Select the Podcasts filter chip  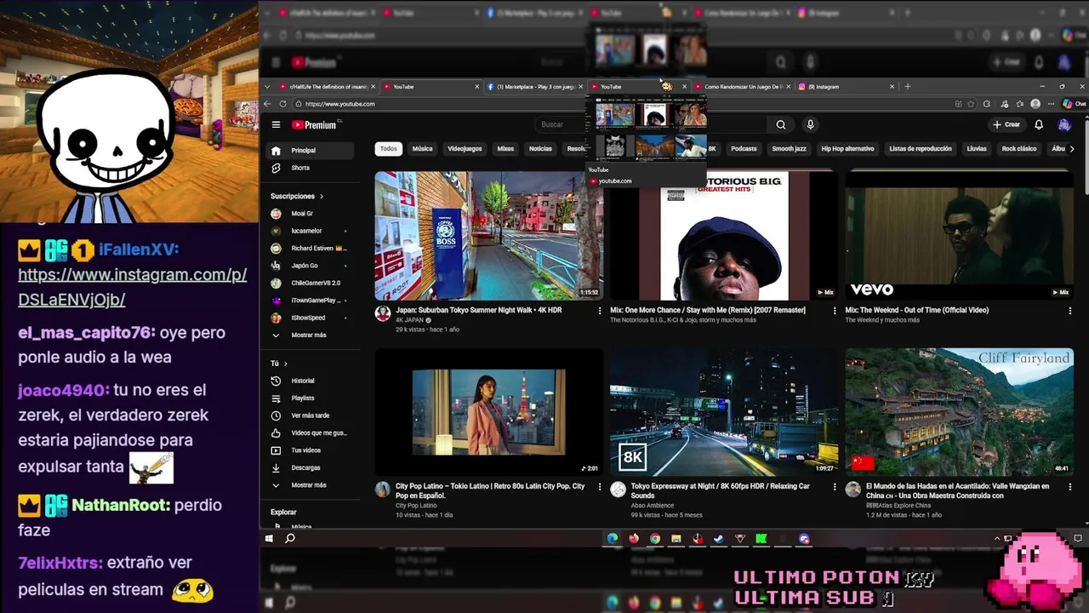click(x=744, y=149)
